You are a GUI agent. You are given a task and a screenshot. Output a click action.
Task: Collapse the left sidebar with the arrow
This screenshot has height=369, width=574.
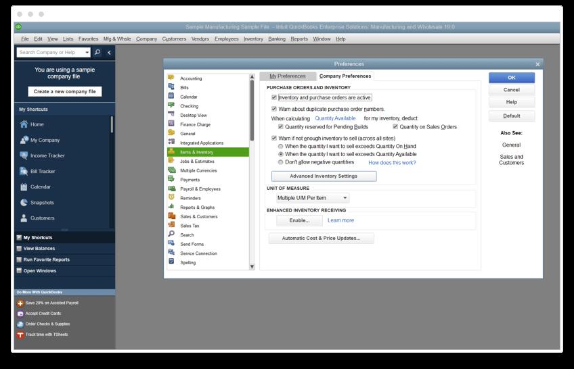coord(109,53)
